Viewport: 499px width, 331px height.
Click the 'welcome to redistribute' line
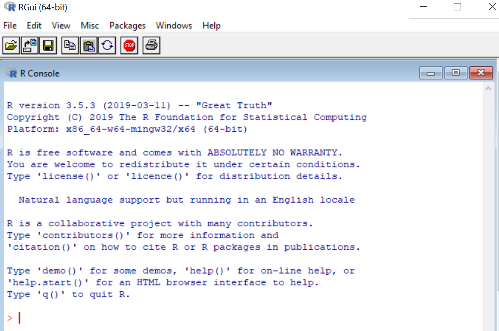coord(184,165)
